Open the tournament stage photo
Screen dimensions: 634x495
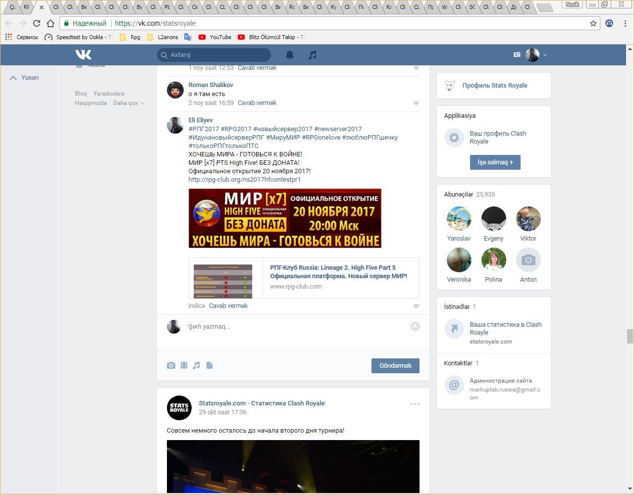(293, 466)
